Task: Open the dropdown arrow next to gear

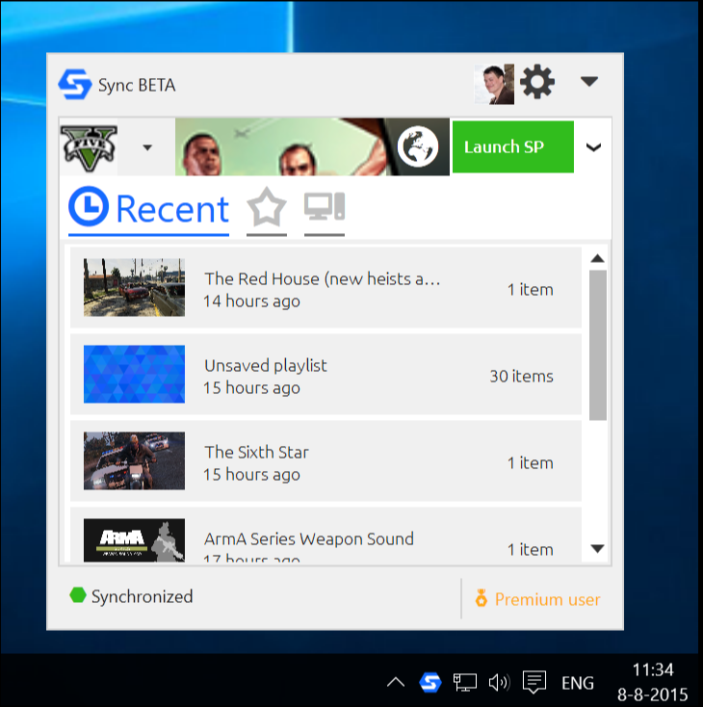Action: [x=589, y=81]
